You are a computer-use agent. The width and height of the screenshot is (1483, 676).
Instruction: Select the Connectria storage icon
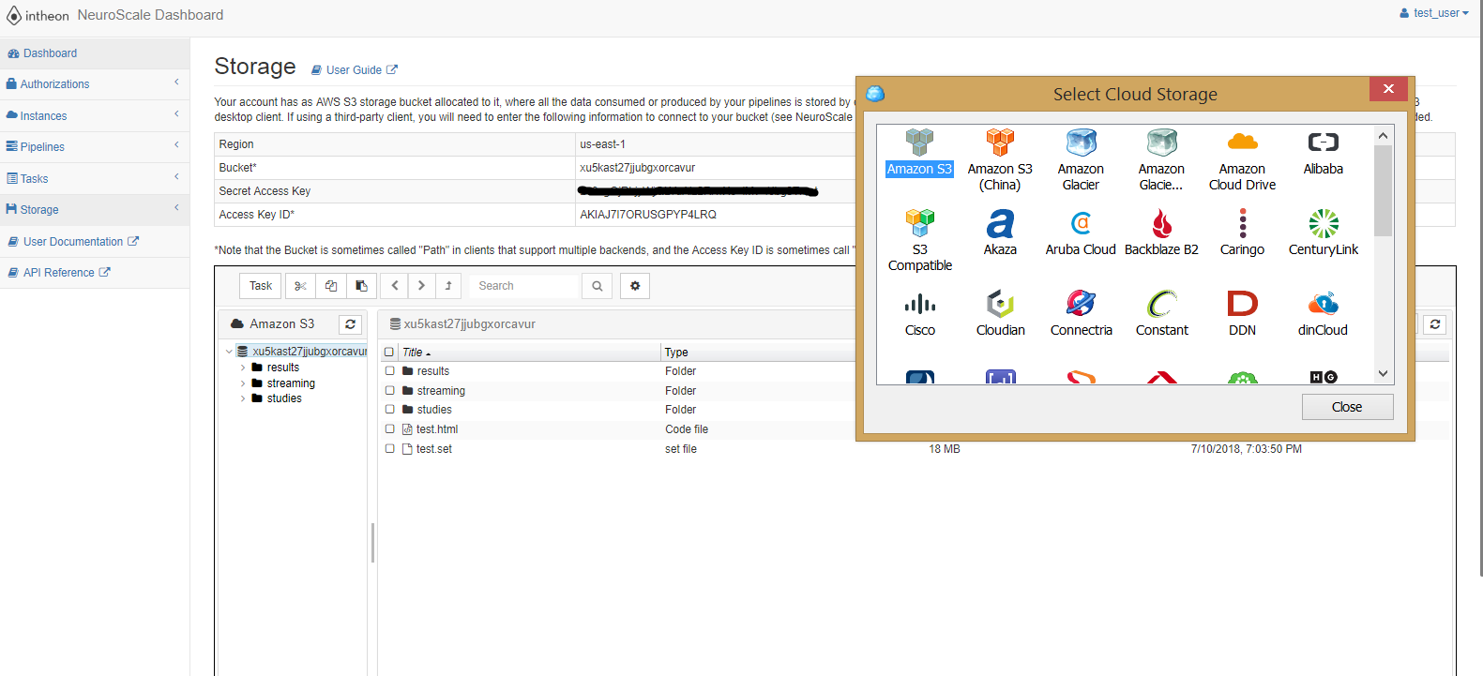click(1081, 304)
